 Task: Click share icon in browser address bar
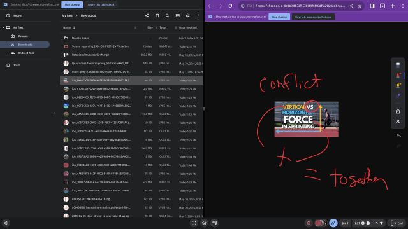[x=351, y=6]
